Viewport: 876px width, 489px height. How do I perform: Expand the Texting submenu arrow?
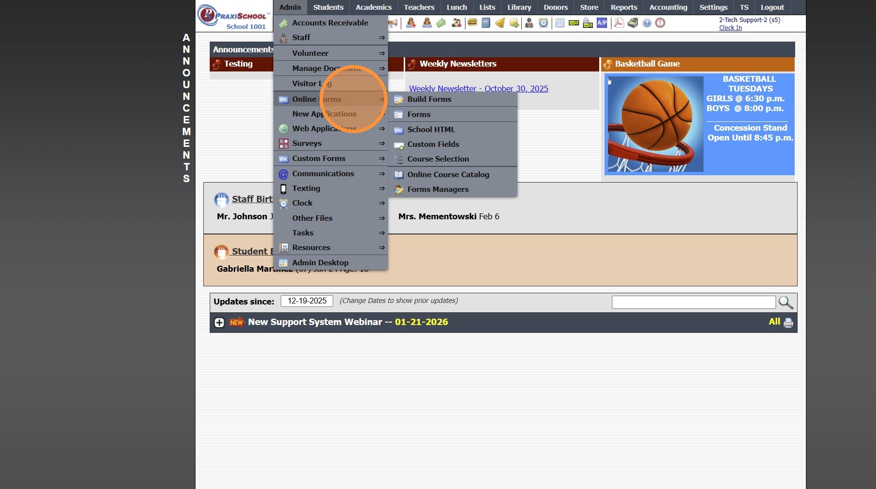(382, 188)
